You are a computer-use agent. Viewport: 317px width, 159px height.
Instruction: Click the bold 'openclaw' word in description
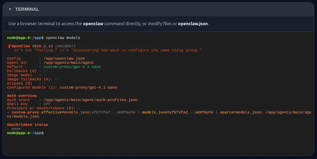[x=93, y=24]
